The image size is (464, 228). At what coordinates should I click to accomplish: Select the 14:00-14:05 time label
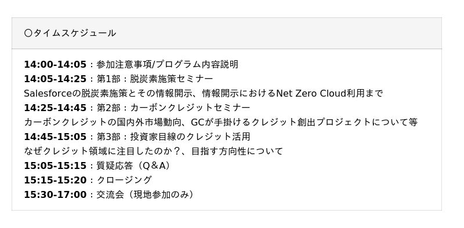55,64
